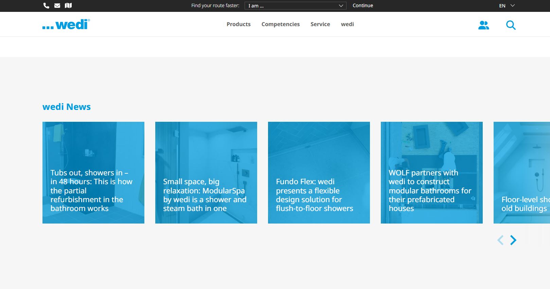Open the Competencies menu

[281, 24]
